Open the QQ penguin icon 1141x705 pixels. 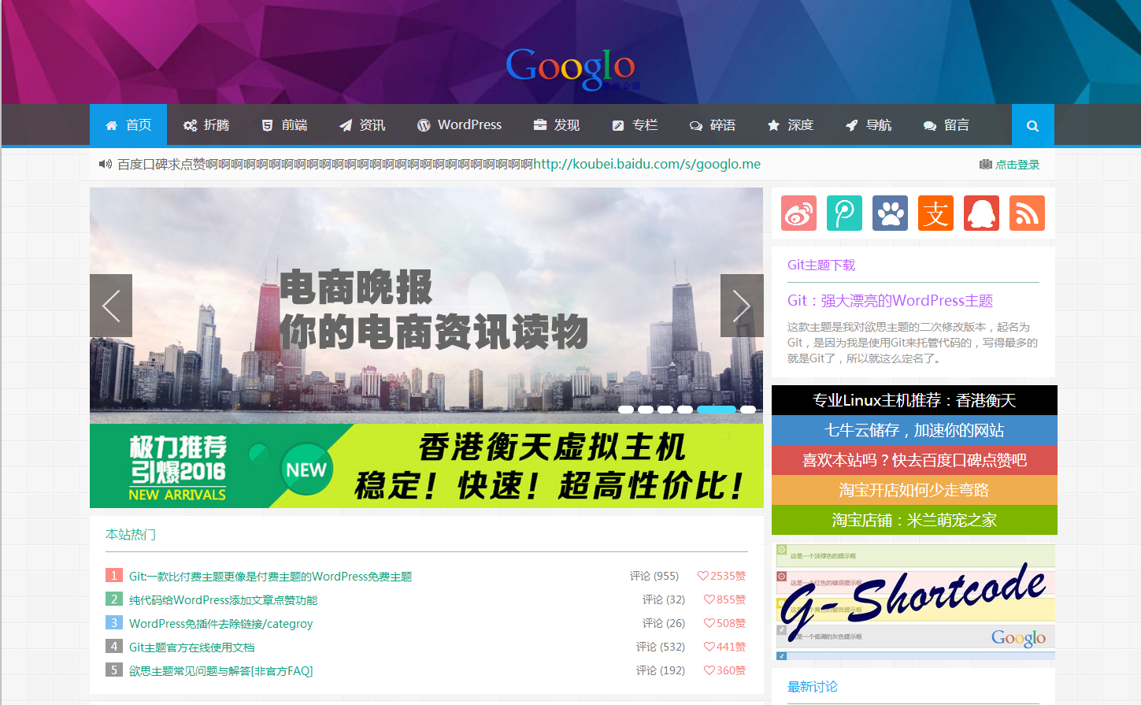click(x=981, y=213)
